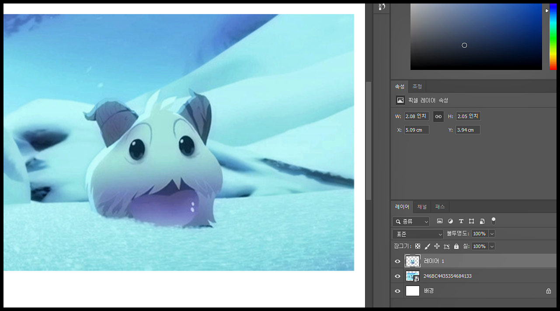This screenshot has height=311, width=560.
Task: Filter layers by type (T) layer icon
Action: pyautogui.click(x=461, y=221)
